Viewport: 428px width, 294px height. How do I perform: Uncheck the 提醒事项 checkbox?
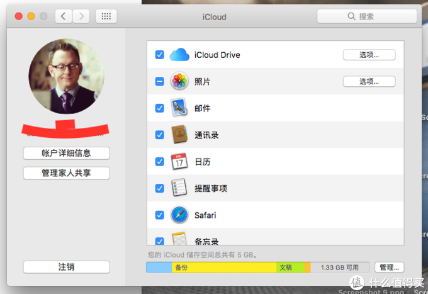160,188
